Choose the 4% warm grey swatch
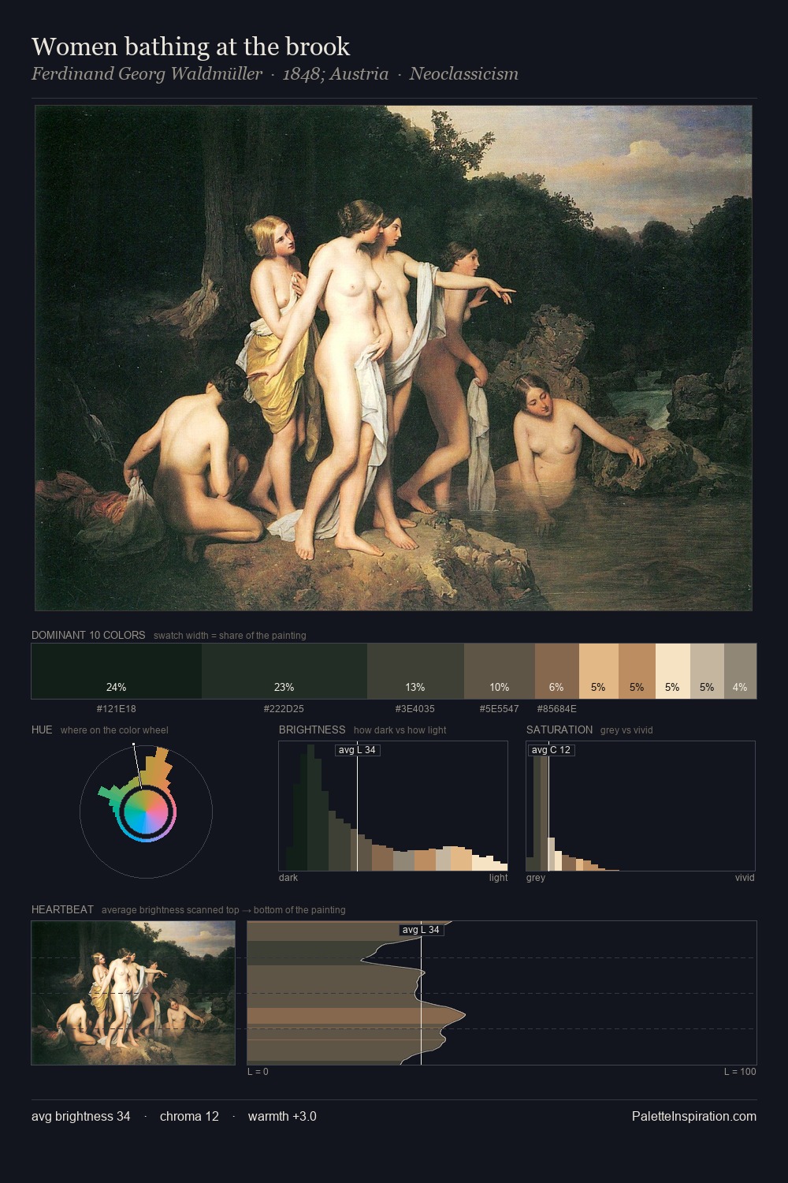The height and width of the screenshot is (1183, 788). point(740,671)
